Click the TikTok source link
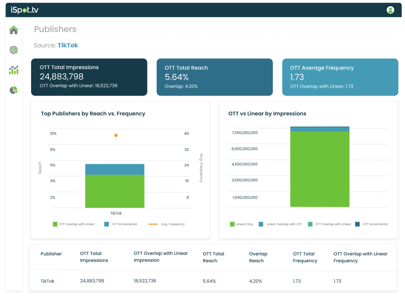The height and width of the screenshot is (297, 405). tap(68, 45)
